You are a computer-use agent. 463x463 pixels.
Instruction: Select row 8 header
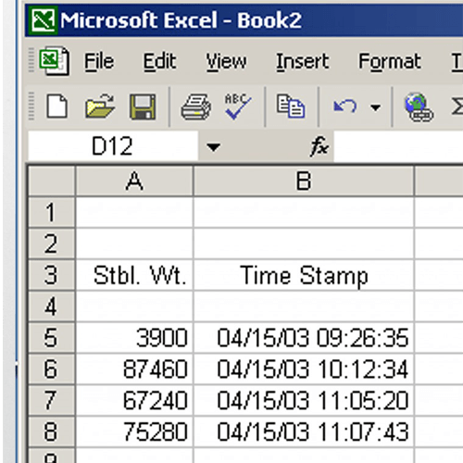coord(52,432)
